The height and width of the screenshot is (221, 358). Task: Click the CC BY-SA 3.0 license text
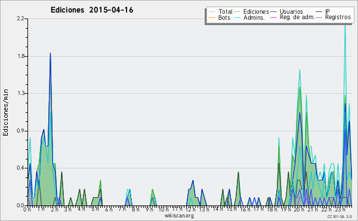tap(340, 216)
